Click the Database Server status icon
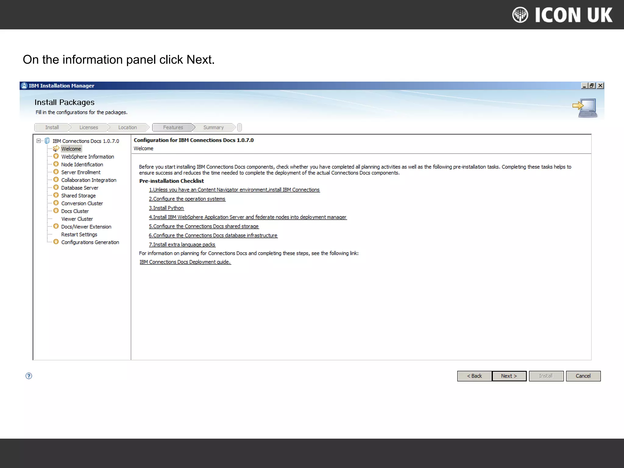Viewport: 624px width, 468px height. 56,187
